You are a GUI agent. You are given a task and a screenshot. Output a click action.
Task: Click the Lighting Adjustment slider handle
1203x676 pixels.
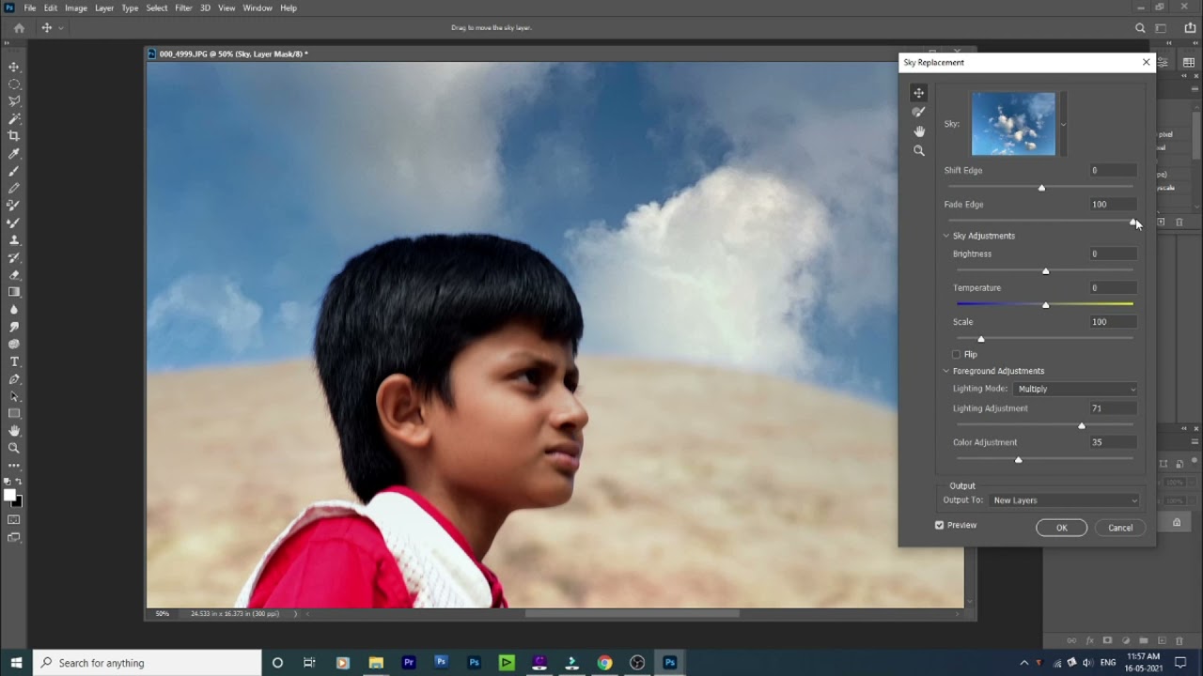[1082, 426]
